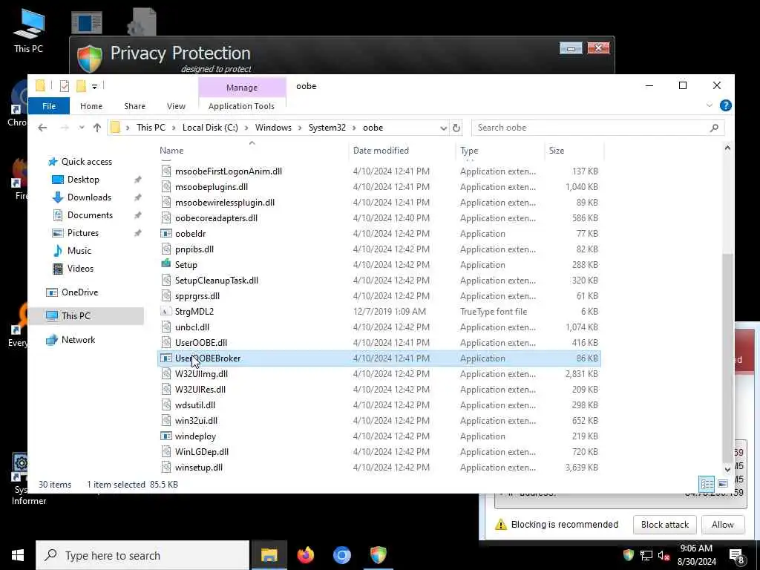Image resolution: width=760 pixels, height=570 pixels.
Task: Open the notification center icon
Action: pos(737,556)
